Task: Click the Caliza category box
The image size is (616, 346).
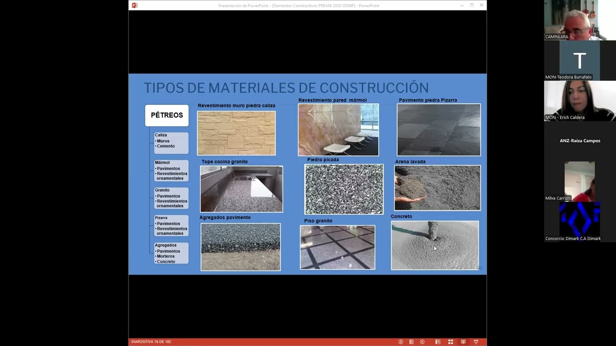Action: pos(171,143)
